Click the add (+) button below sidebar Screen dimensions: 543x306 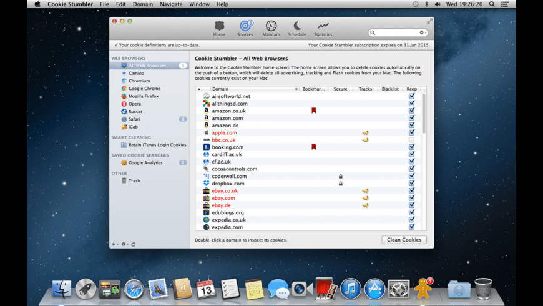[x=114, y=244]
